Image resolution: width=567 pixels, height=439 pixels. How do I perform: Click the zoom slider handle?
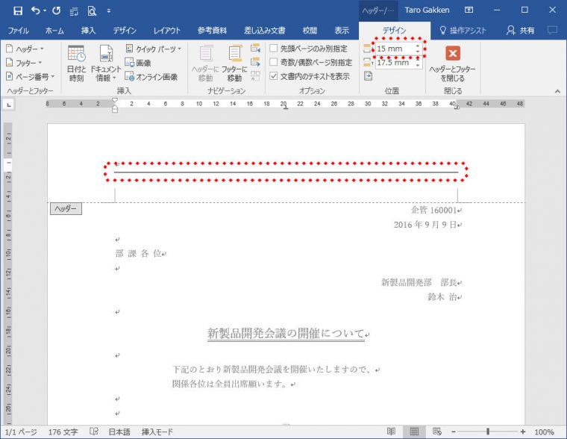488,432
